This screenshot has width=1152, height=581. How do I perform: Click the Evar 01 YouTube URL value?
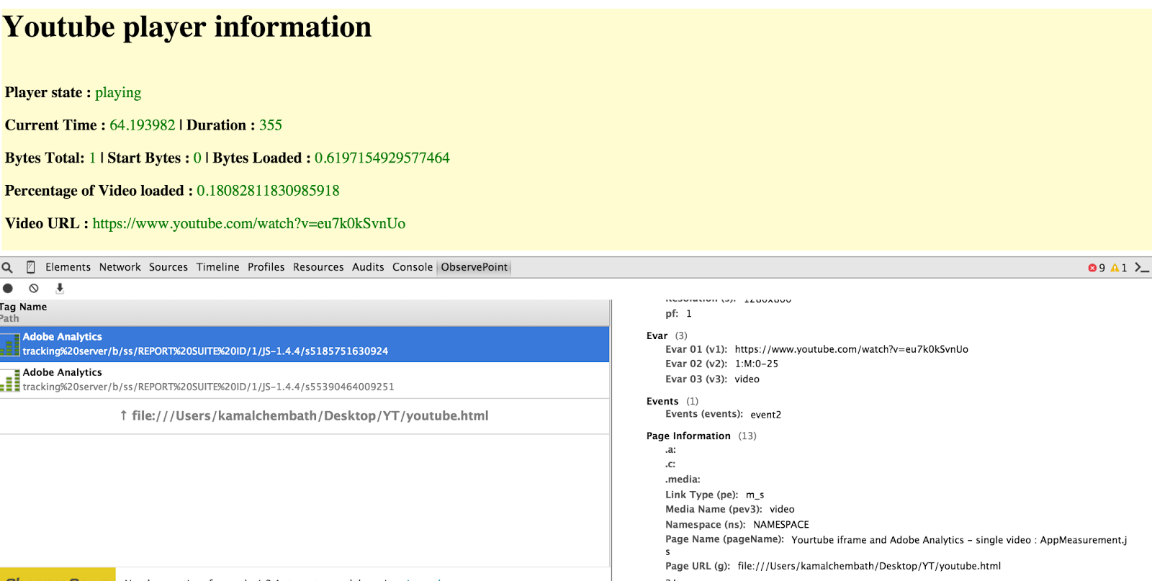(x=852, y=349)
